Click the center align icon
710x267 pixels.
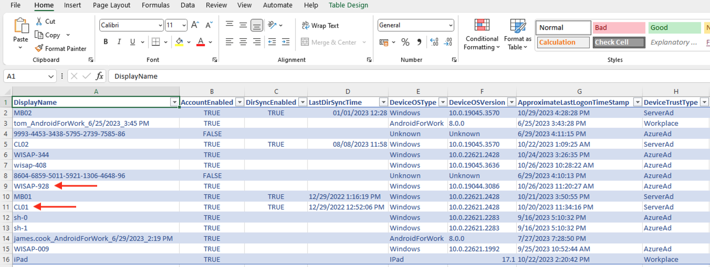(x=243, y=42)
